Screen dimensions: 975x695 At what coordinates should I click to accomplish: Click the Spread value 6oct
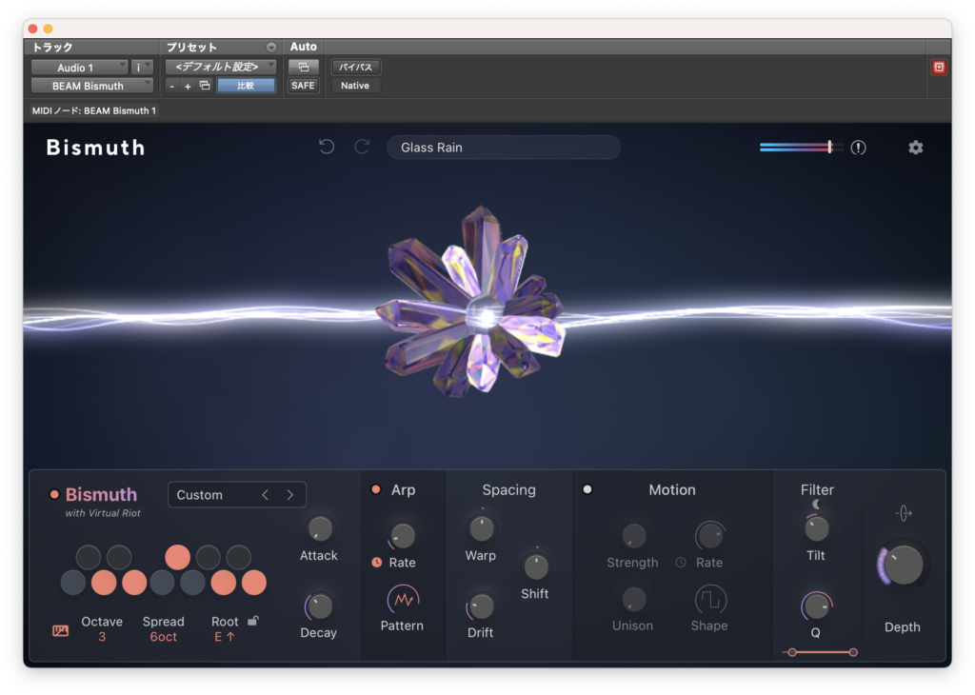click(x=164, y=637)
